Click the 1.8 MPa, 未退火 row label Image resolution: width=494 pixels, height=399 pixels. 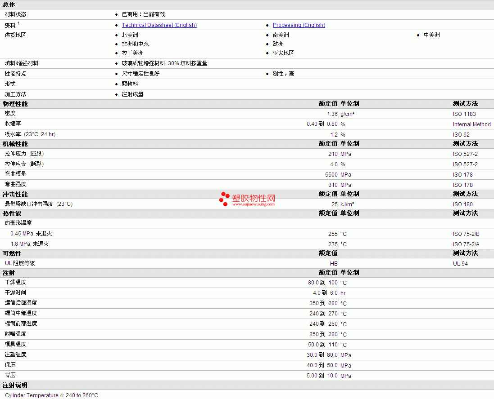point(30,244)
